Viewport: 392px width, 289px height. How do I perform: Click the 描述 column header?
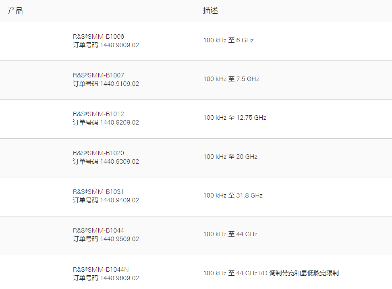tap(210, 11)
